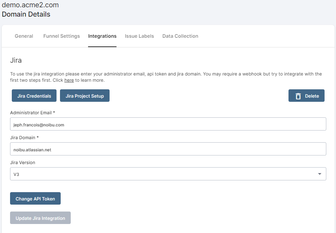Screen dimensions: 336x233
Task: Click the Administrator Email input field
Action: [168, 124]
